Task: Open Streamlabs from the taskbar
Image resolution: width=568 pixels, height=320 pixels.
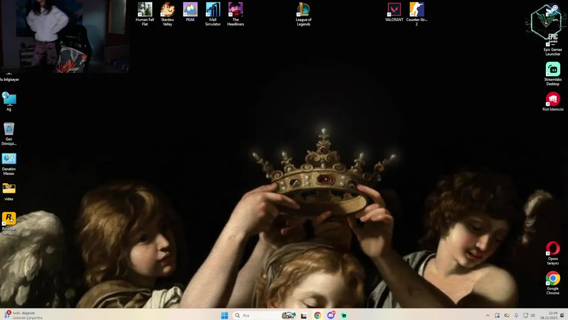Action: [344, 316]
